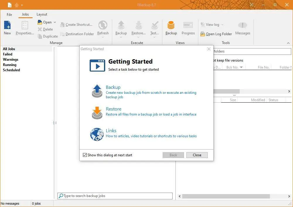Expand the Open dropdown arrow
Viewport: 293px width, 207px height.
(55, 22)
